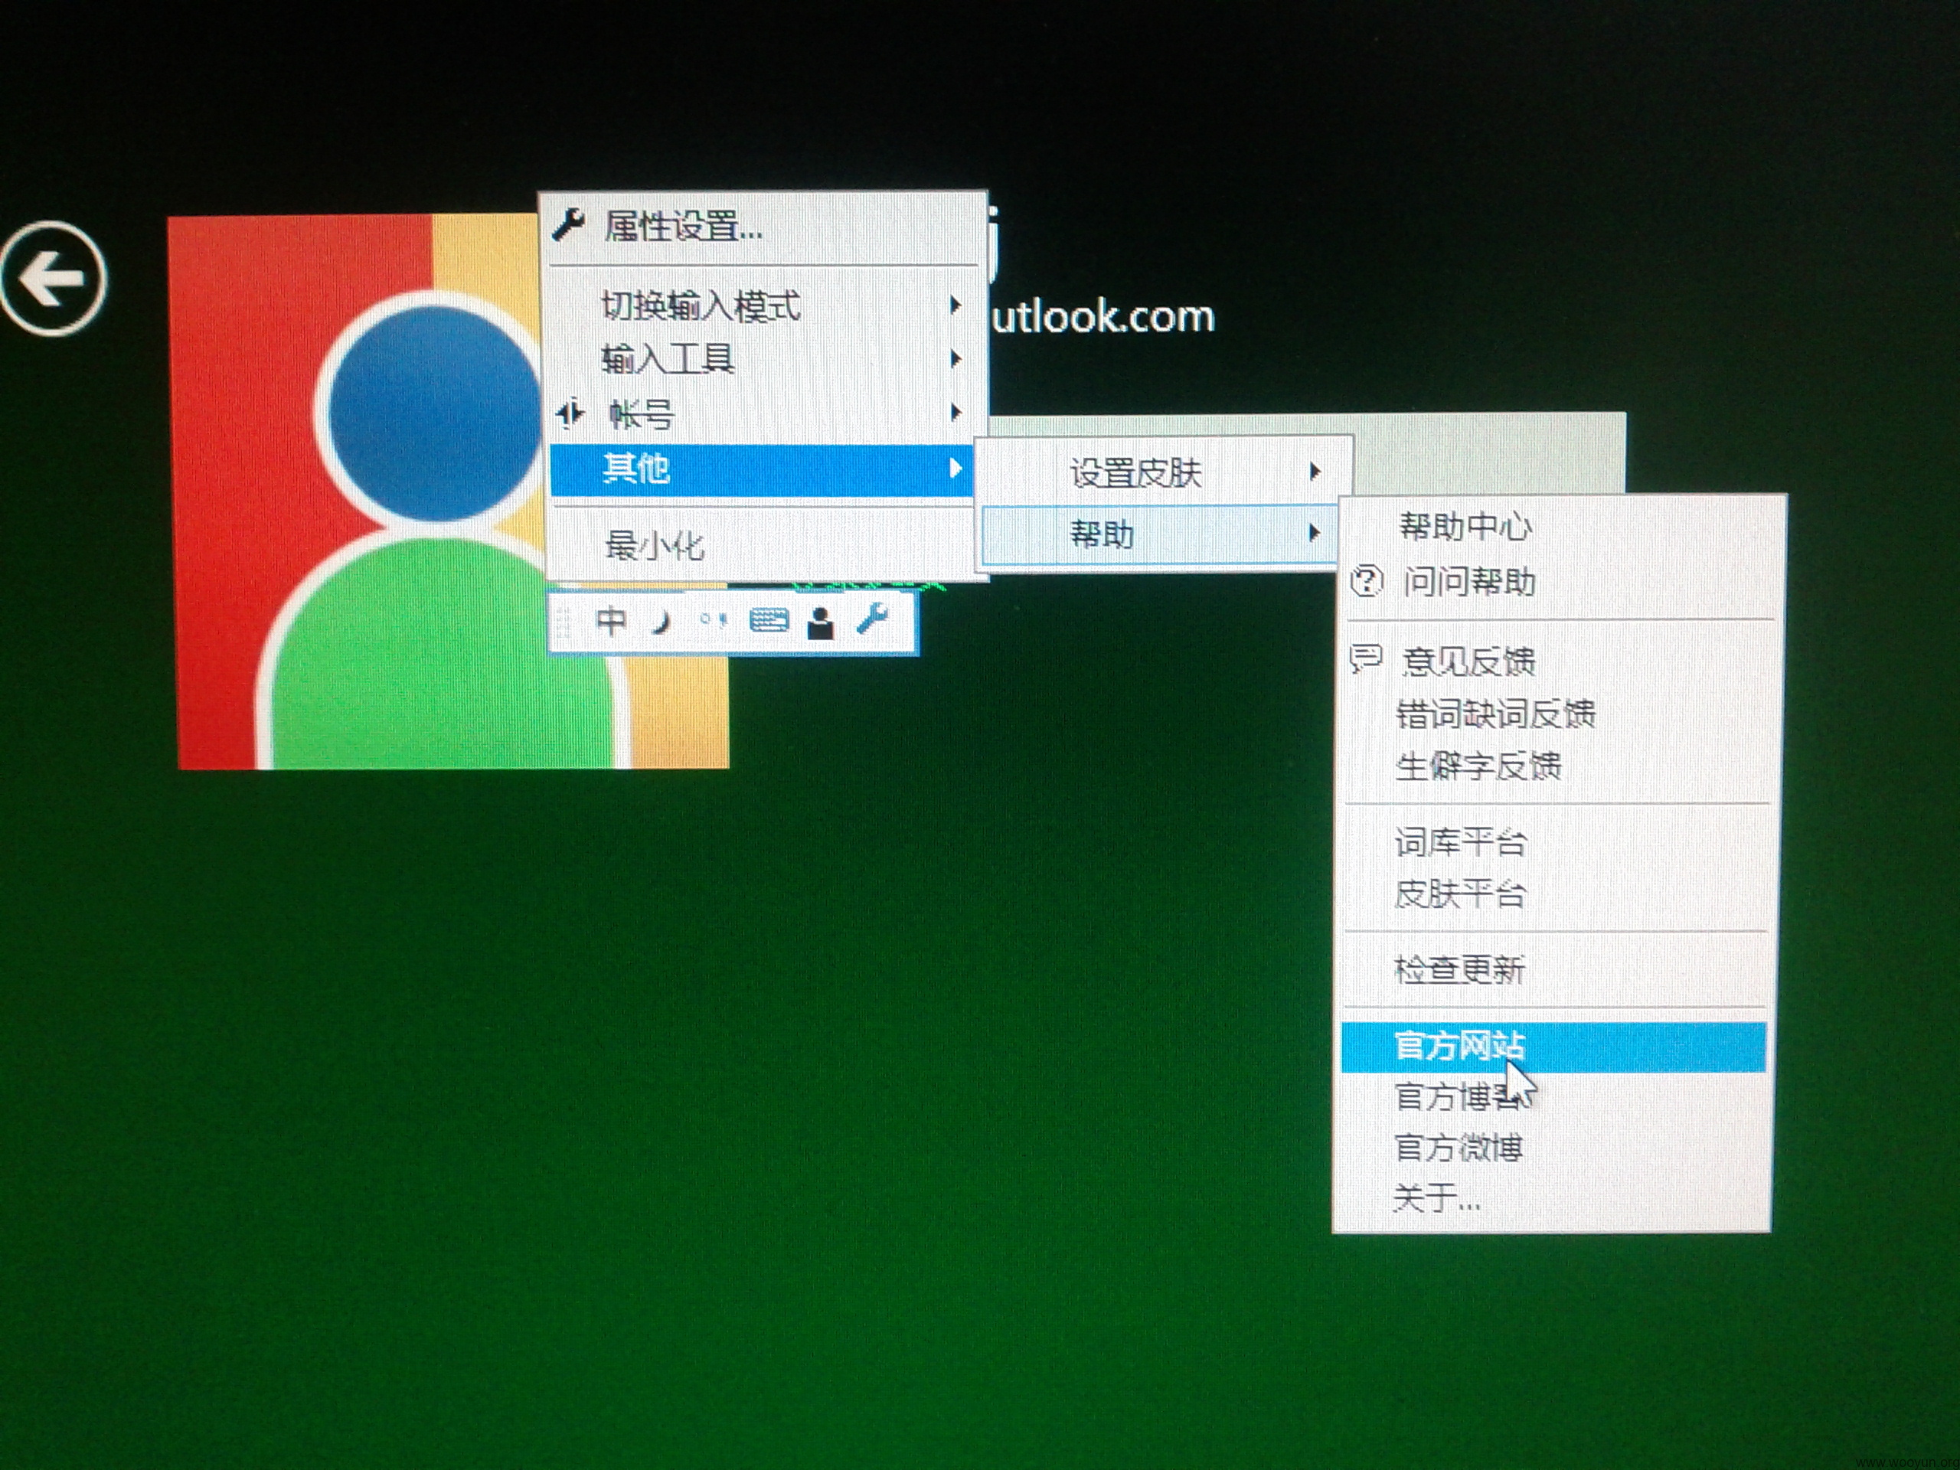This screenshot has width=1960, height=1470.
Task: Open the soft keyboard icon on IME bar
Action: (x=768, y=620)
